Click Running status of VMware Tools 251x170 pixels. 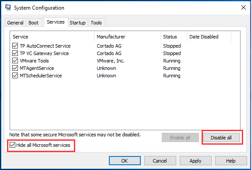click(x=172, y=61)
